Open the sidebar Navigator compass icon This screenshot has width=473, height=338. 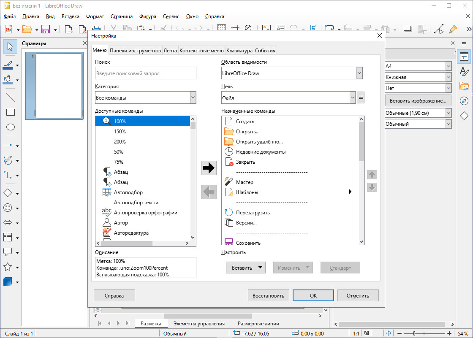tap(464, 101)
